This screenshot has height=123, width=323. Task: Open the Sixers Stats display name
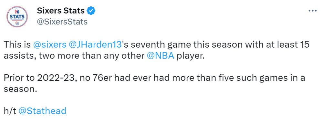(x=61, y=11)
